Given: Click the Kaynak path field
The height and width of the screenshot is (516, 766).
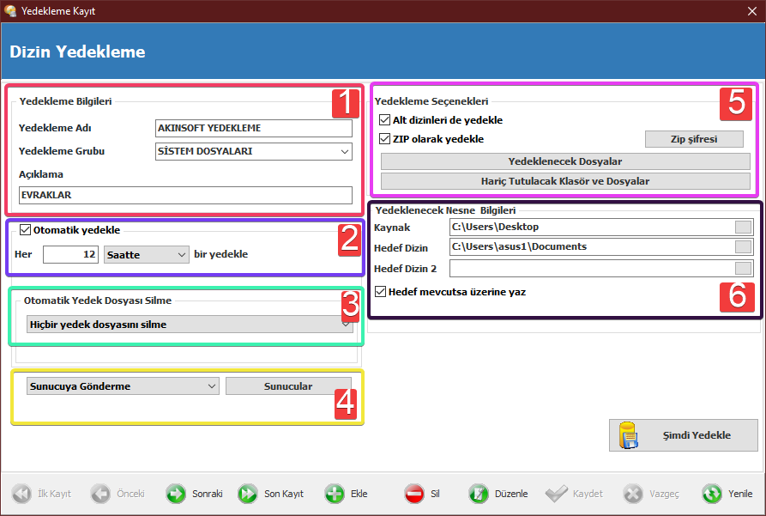Looking at the screenshot, I should 592,227.
